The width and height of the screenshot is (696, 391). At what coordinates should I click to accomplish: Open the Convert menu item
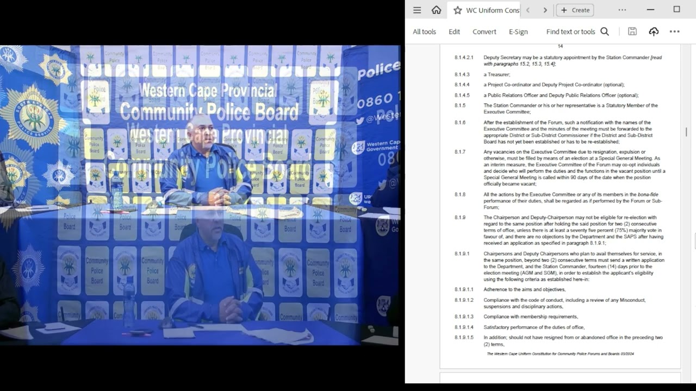tap(484, 31)
